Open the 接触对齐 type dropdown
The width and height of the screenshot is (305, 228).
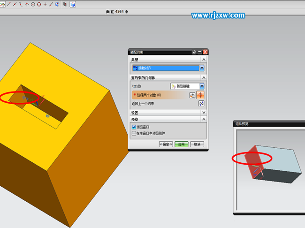coord(202,68)
